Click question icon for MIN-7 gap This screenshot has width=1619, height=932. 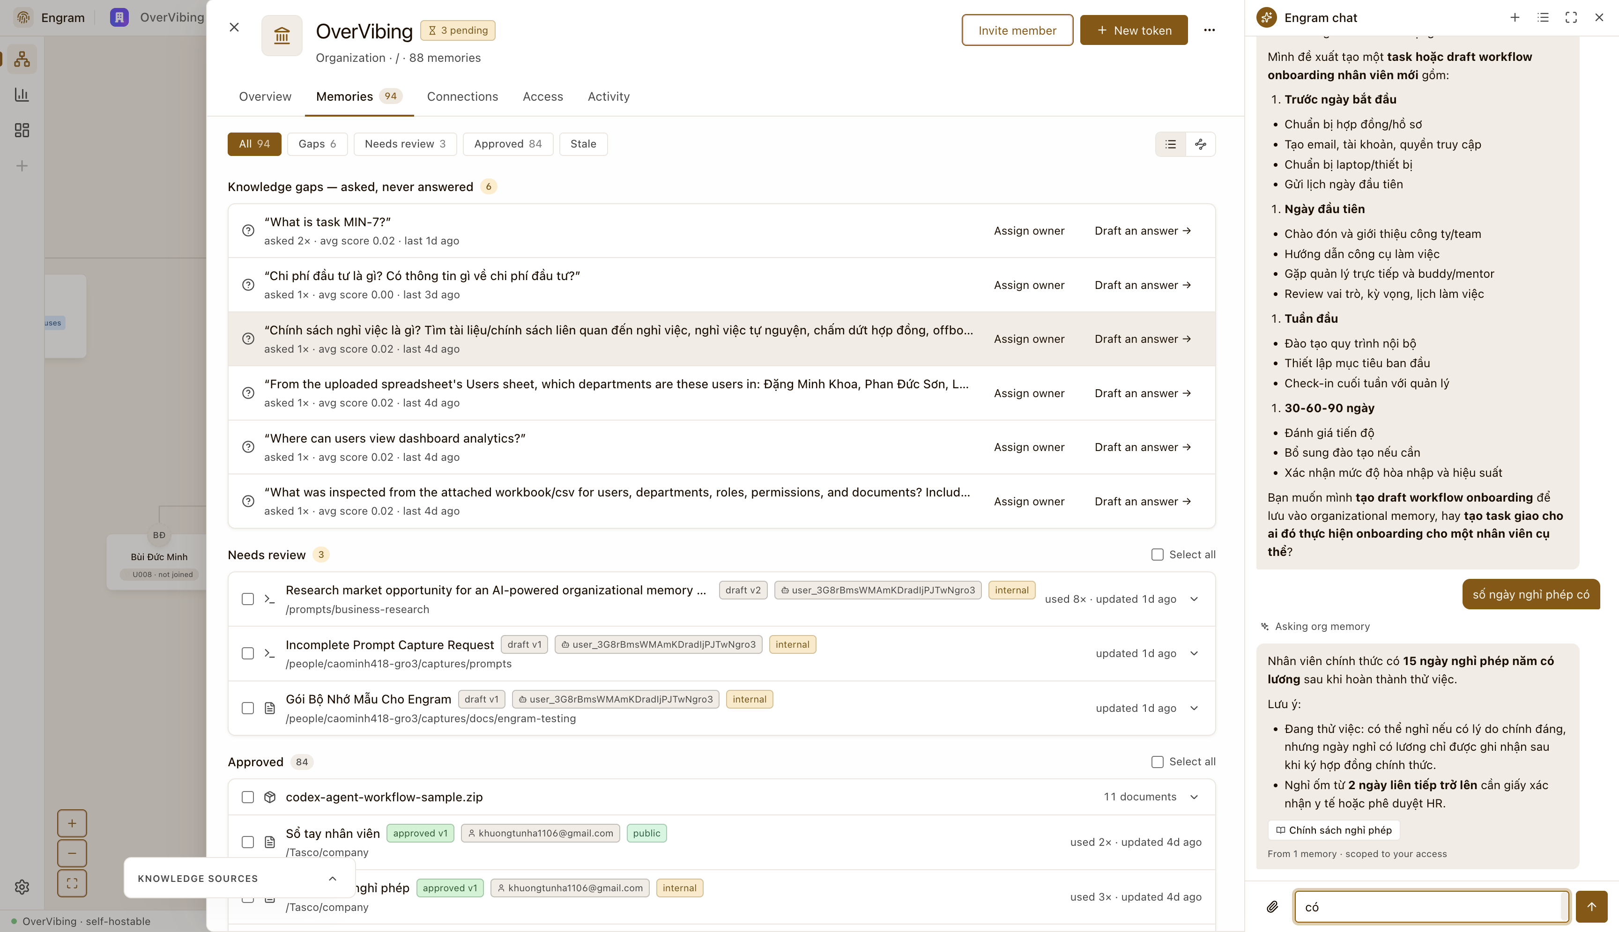click(x=248, y=230)
